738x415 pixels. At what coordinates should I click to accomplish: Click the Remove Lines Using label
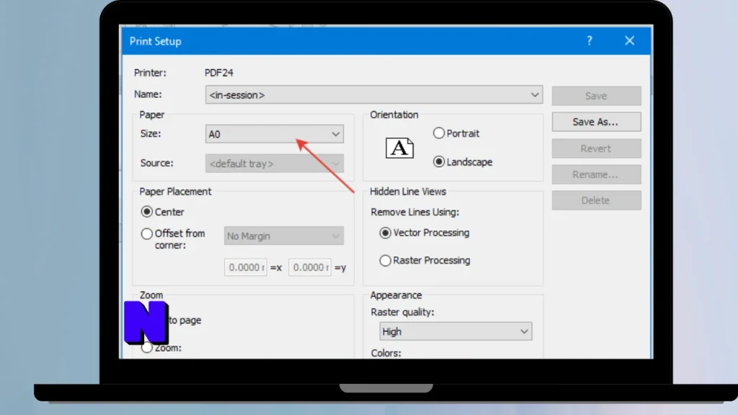414,213
